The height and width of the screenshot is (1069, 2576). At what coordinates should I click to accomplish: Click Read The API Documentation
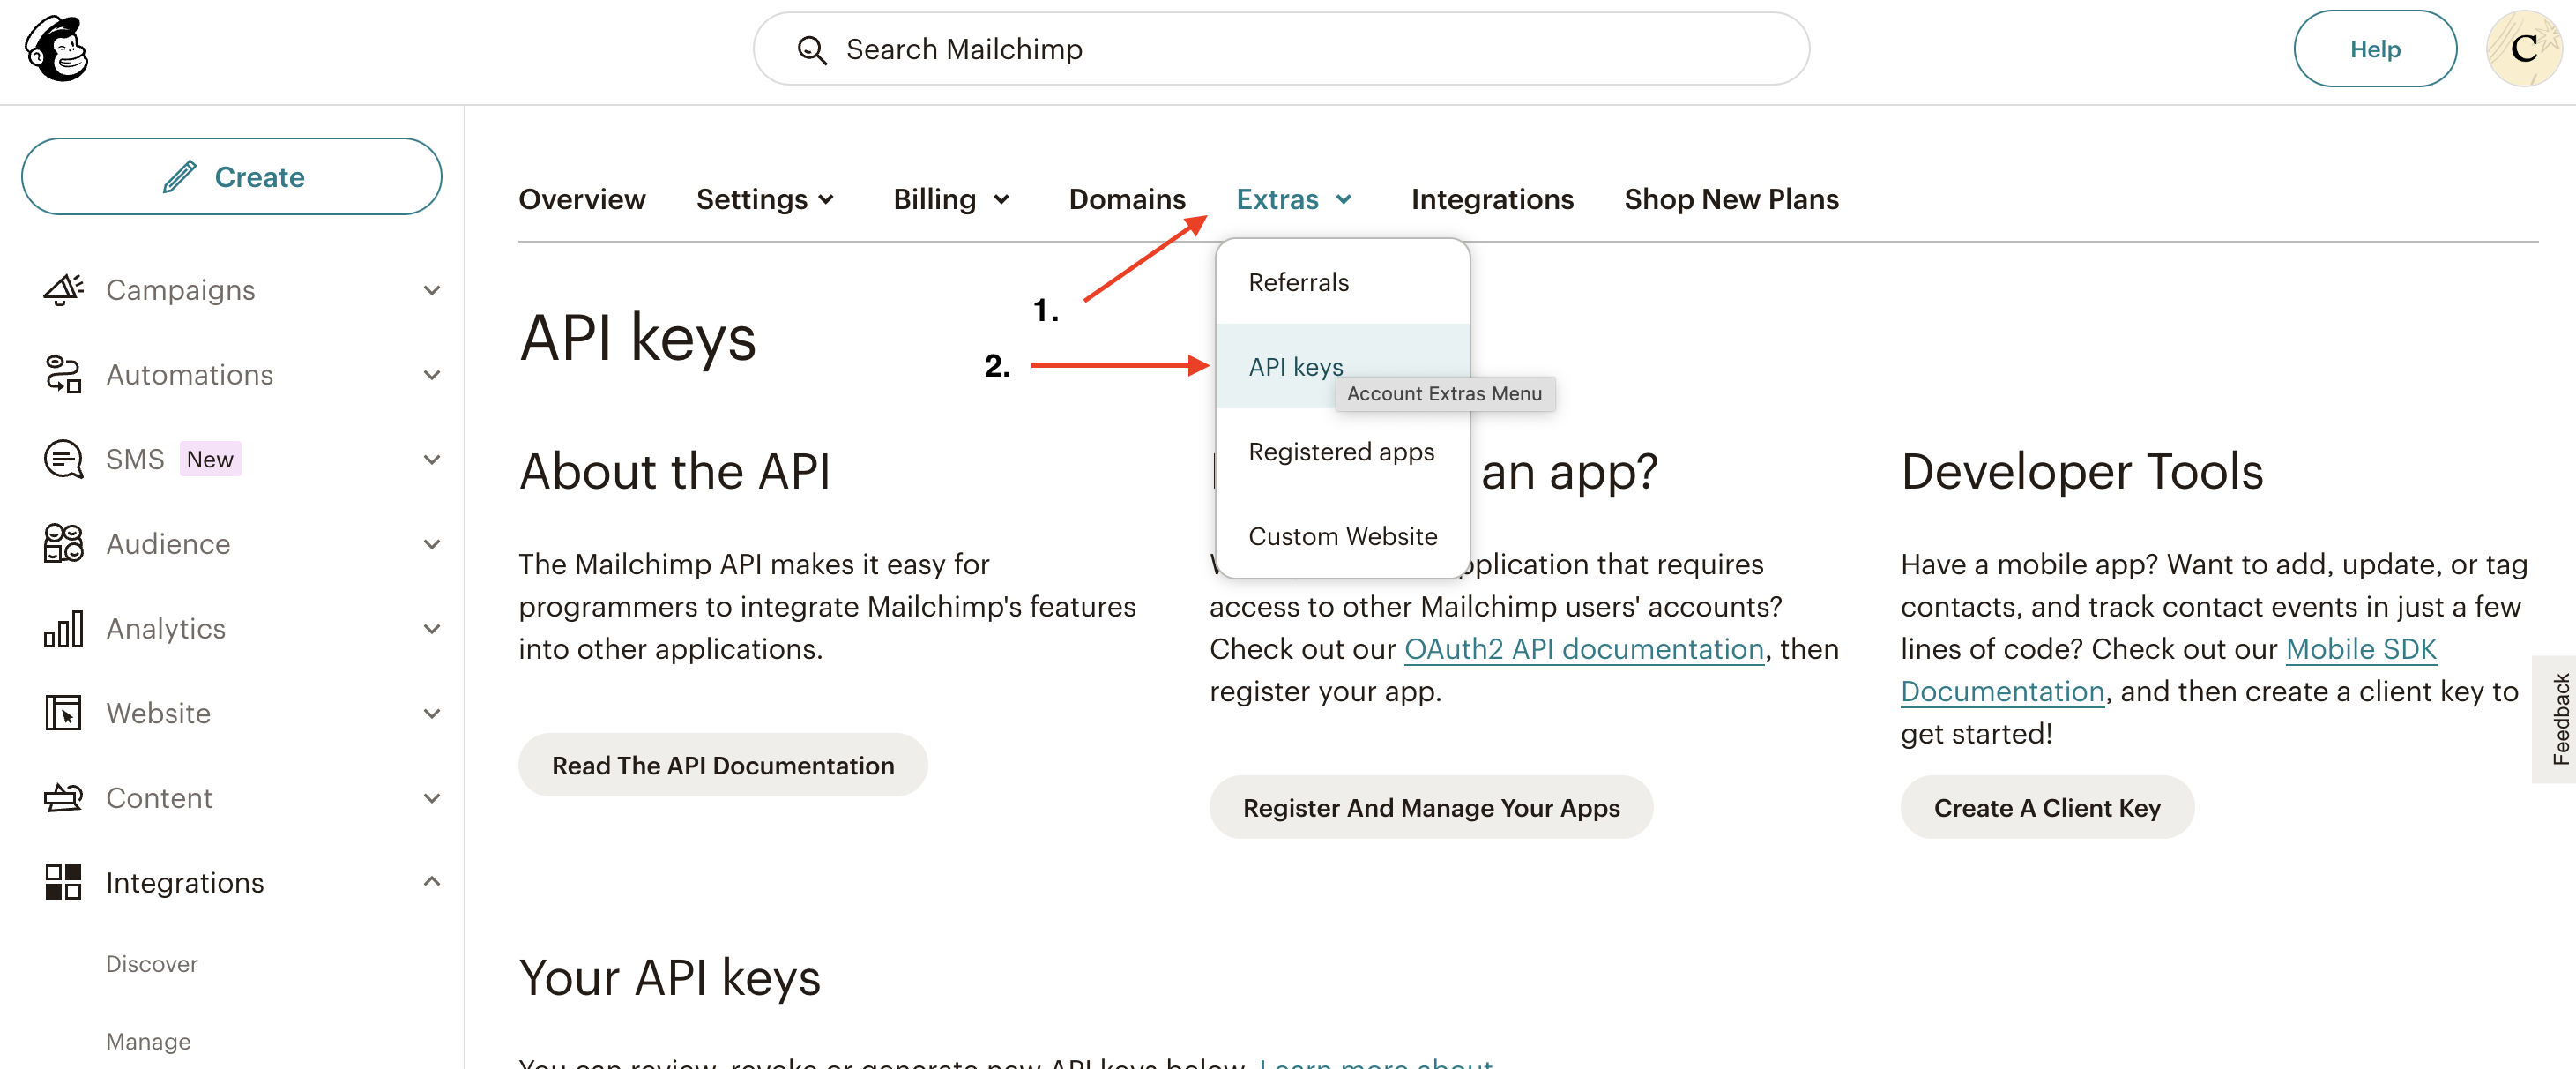point(723,765)
